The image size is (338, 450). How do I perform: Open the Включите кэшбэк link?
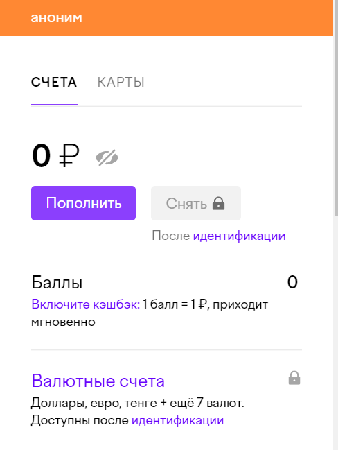(85, 304)
